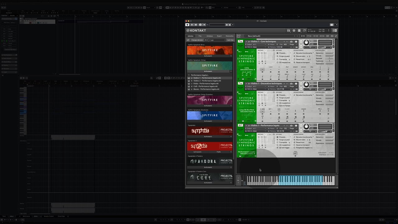Turn the Tune knob on Performance legato
This screenshot has height=224, width=398.
coord(307,127)
